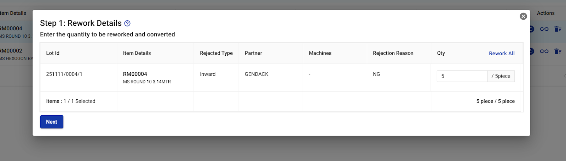Click the infinity icon in second background row
Screen dimensions: 566x161
(x=544, y=51)
